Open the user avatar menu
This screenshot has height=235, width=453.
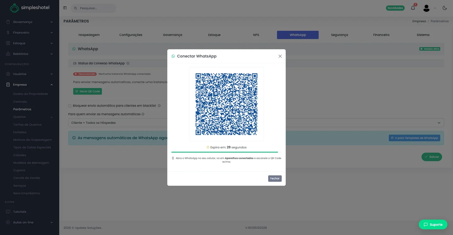(x=426, y=8)
